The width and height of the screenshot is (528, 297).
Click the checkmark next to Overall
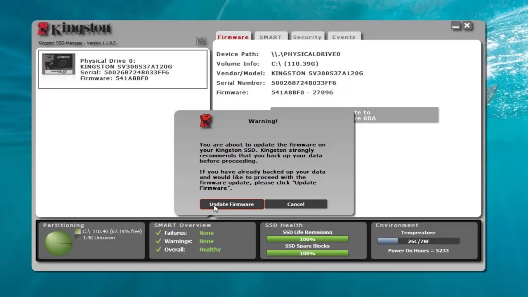click(158, 249)
